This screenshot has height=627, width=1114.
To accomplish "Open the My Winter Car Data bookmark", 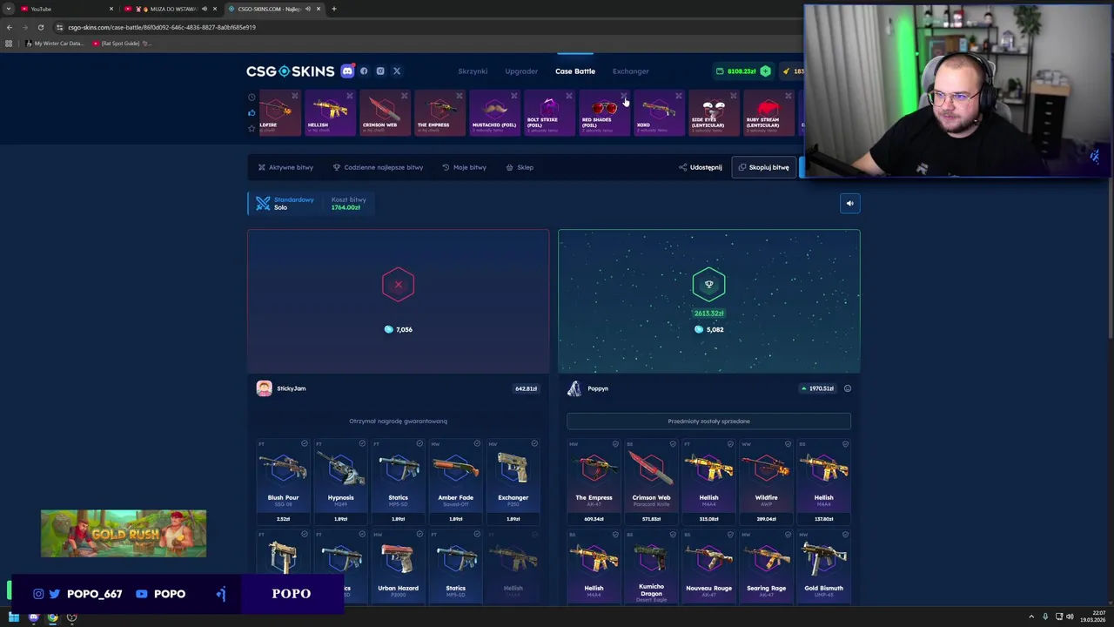I will 54,44.
